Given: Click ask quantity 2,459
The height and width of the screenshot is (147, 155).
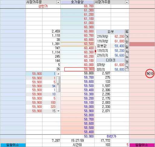Looking at the screenshot, I should click(x=51, y=31).
